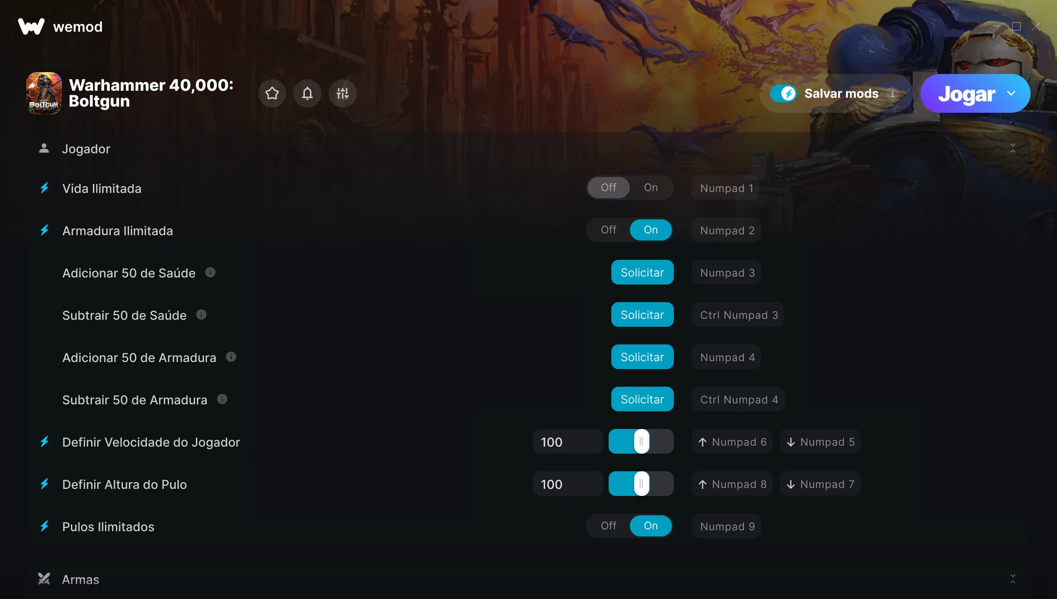This screenshot has height=599, width=1057.
Task: Click the Velocidade do Jogador value field
Action: tap(568, 441)
